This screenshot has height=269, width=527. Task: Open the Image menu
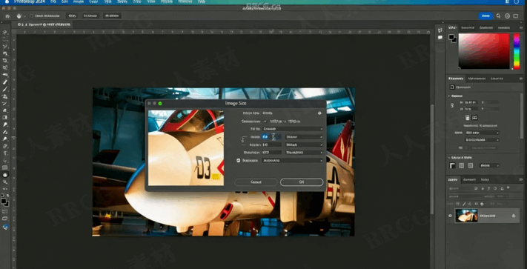[x=79, y=1]
